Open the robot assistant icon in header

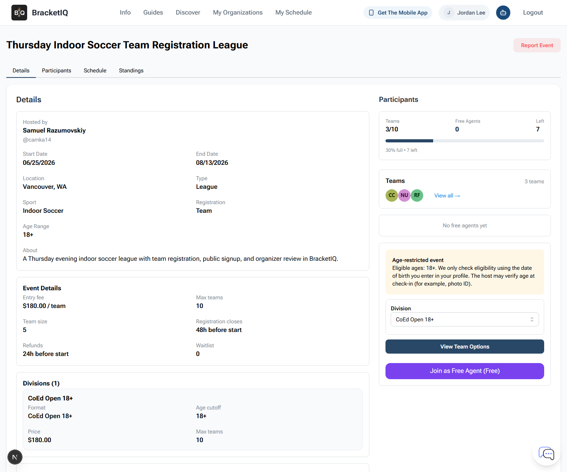[x=503, y=13]
